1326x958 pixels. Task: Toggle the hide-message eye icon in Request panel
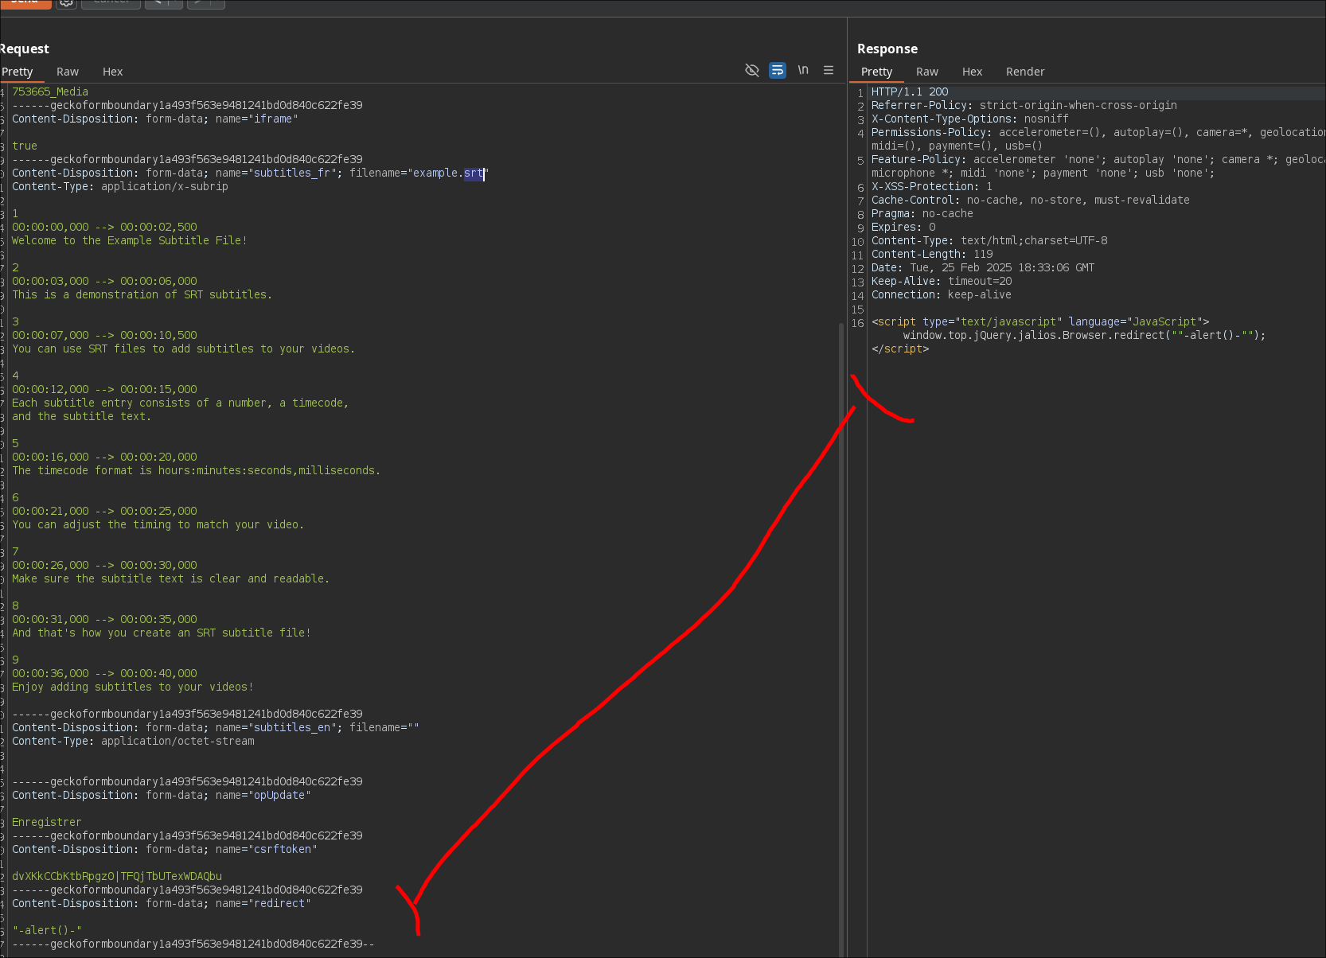click(x=751, y=71)
